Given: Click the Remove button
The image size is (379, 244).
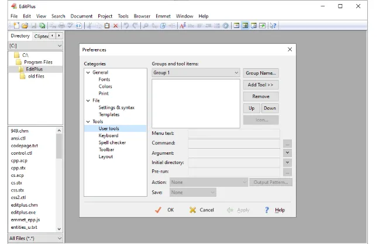Looking at the screenshot, I should pos(261,96).
